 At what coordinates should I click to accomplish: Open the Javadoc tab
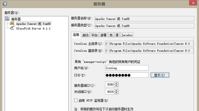tap(127, 35)
